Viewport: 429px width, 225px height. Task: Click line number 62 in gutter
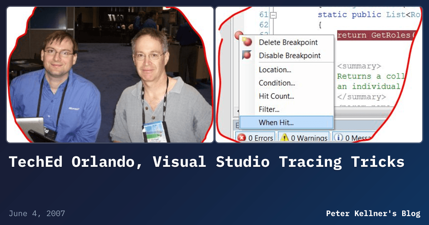pos(263,25)
